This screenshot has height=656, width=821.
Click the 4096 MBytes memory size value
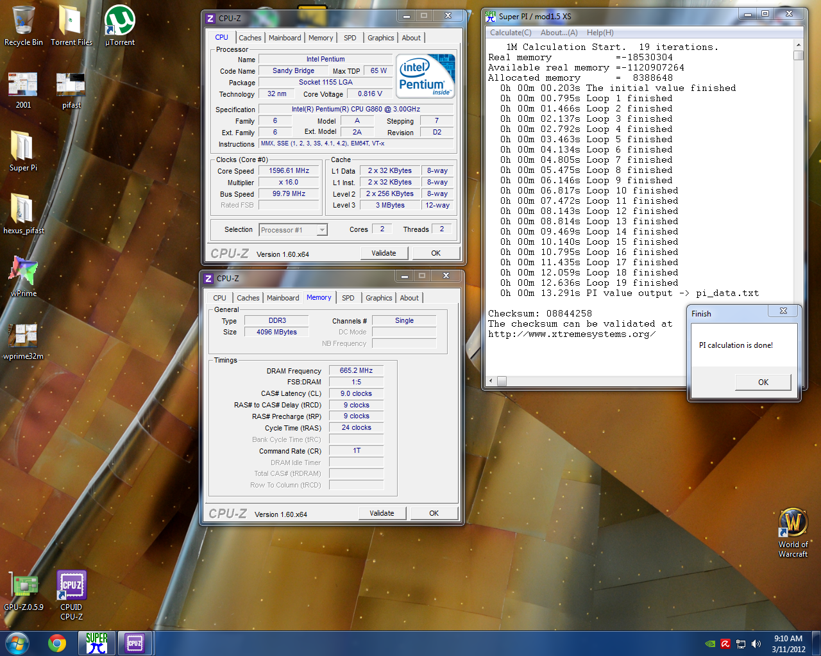pos(276,332)
